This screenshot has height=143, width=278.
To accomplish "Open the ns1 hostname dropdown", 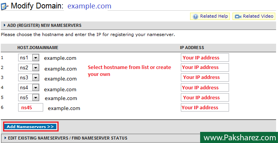I will tap(35, 58).
